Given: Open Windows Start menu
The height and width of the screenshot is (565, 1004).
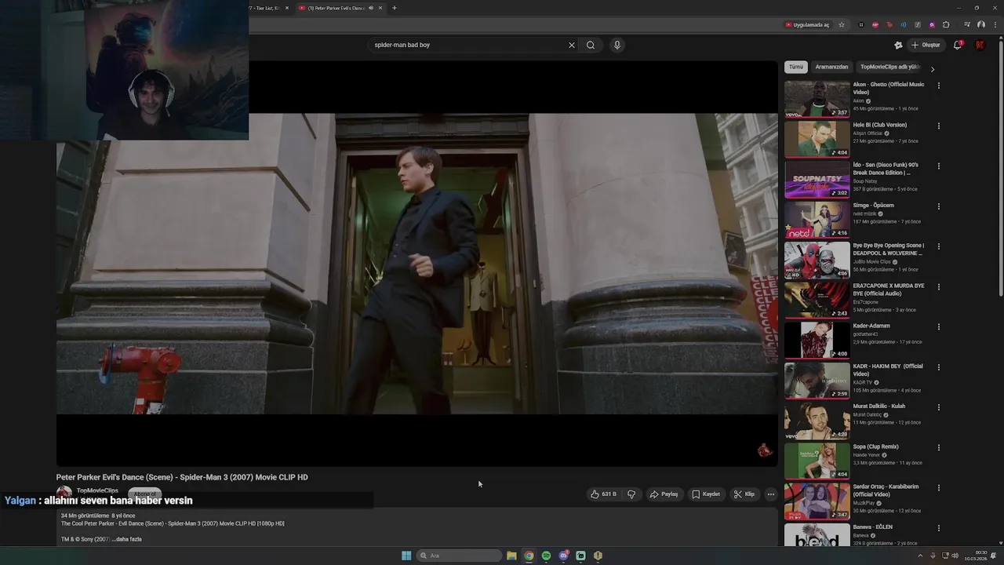Looking at the screenshot, I should tap(406, 556).
